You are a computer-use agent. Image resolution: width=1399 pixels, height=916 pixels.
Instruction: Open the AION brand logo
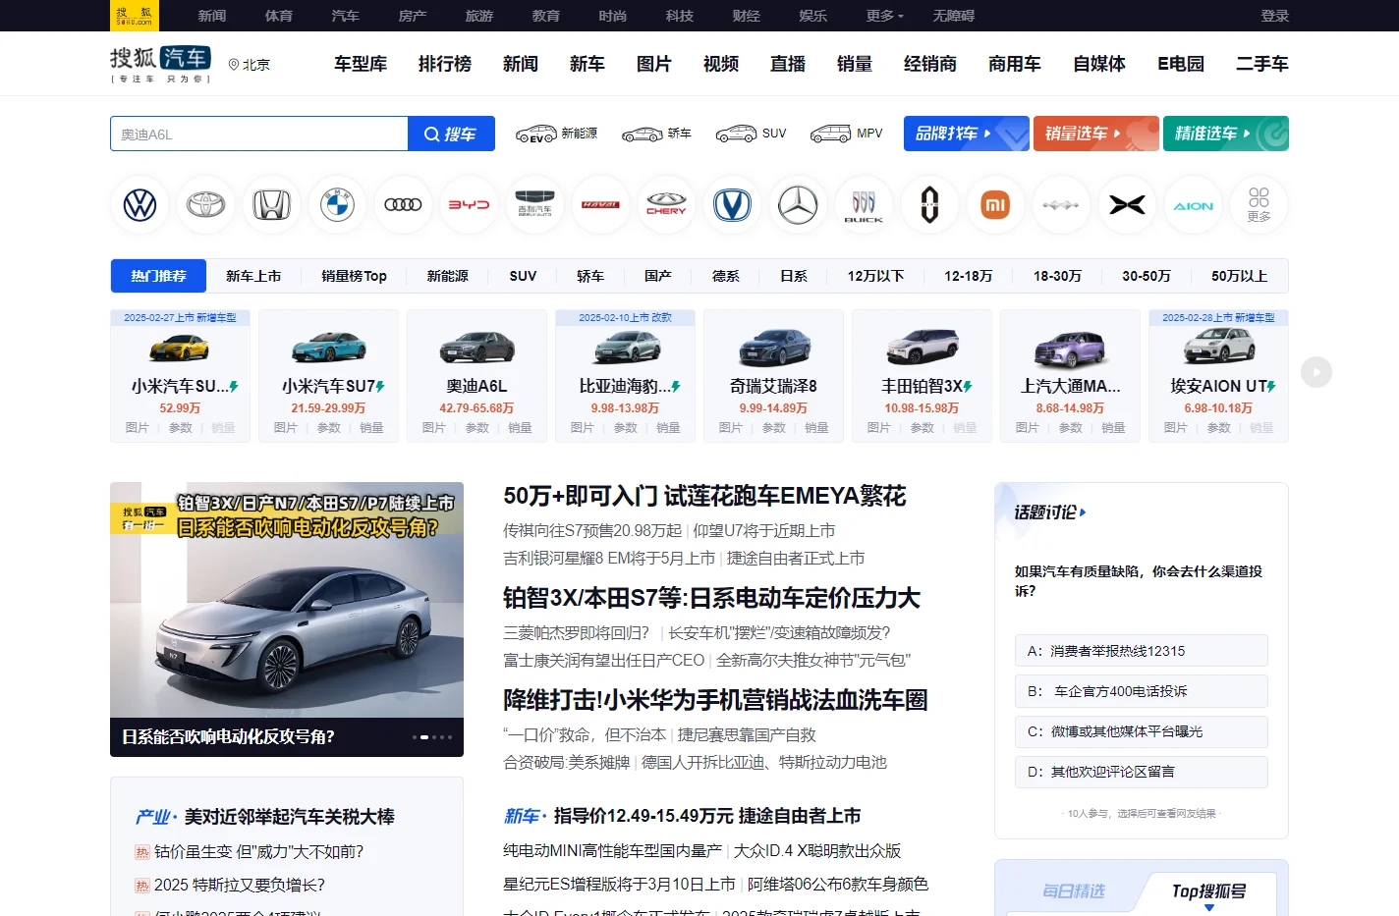point(1193,205)
